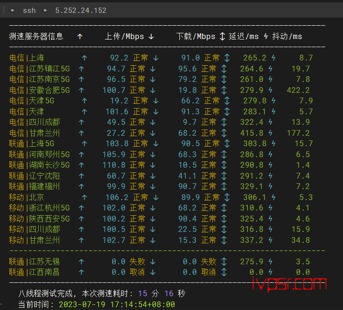Image resolution: width=343 pixels, height=310 pixels.
Task: Click the 当前时间 label
Action: 33,304
